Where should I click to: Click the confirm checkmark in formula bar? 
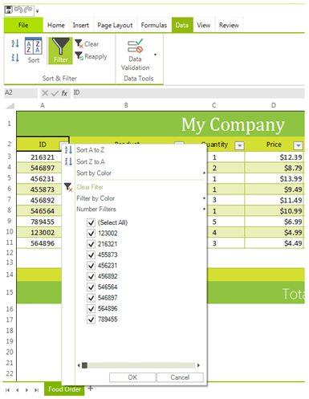pos(55,93)
